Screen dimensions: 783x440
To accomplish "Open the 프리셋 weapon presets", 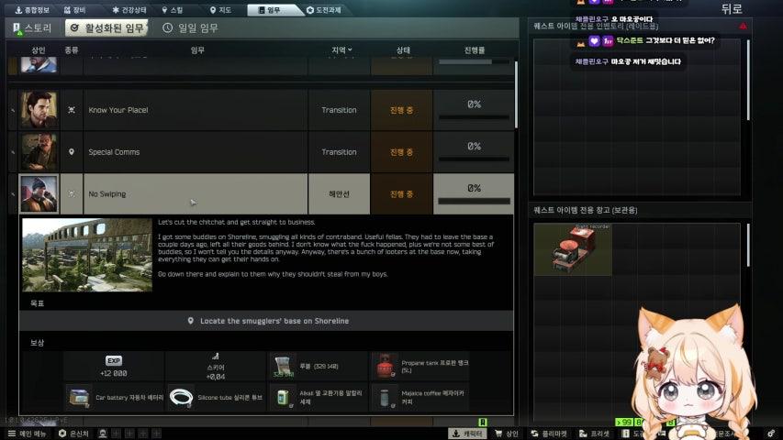I will 595,434.
